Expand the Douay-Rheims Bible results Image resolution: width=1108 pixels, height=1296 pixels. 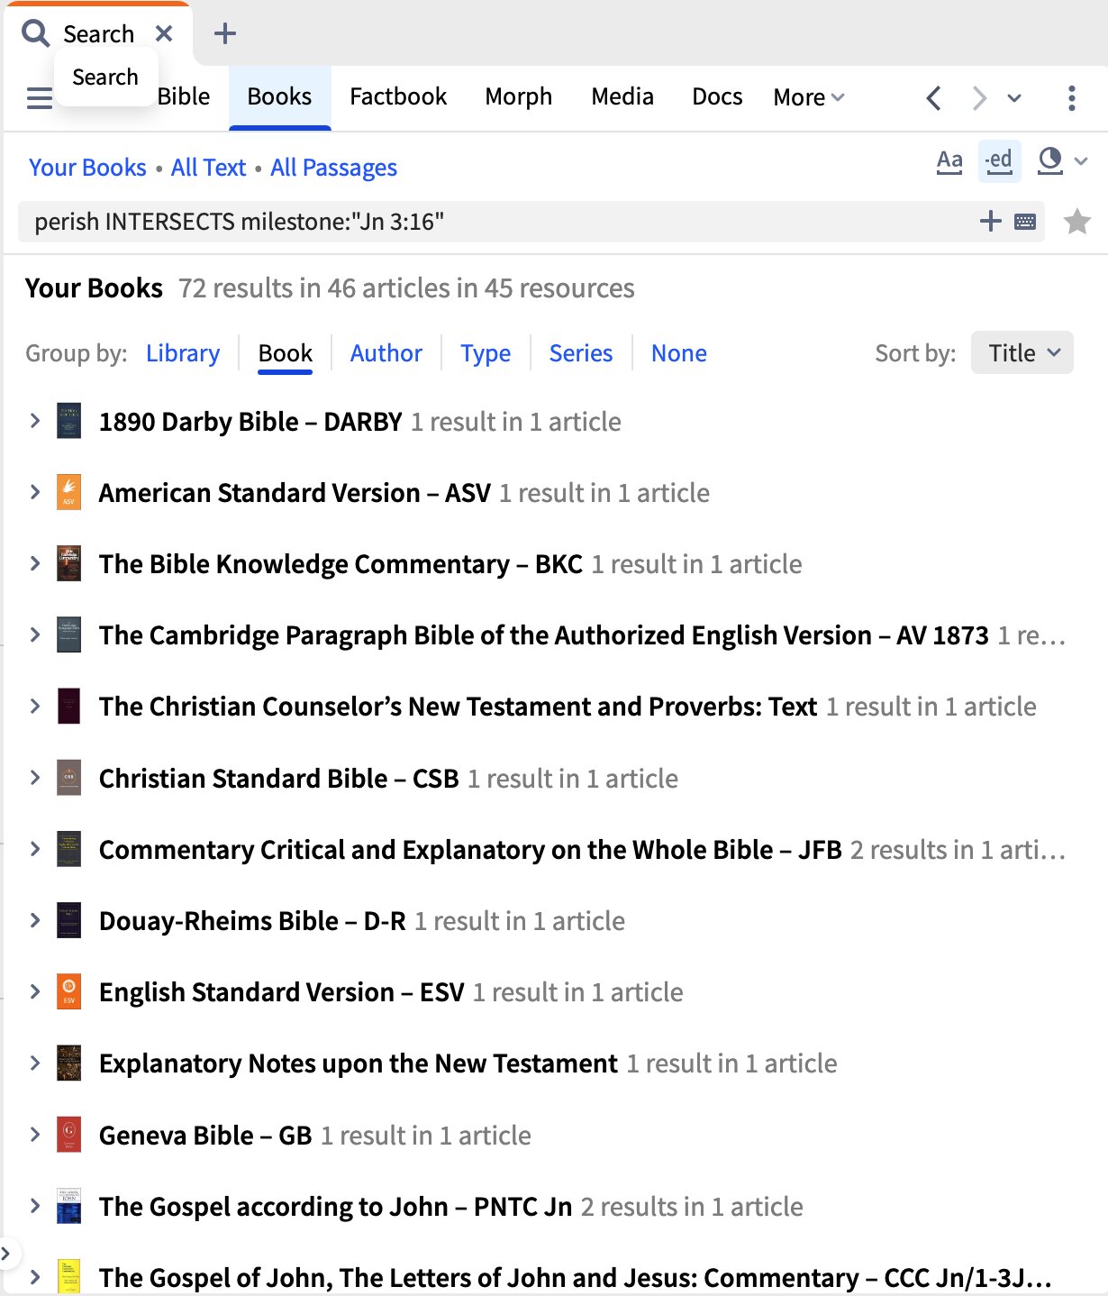35,920
